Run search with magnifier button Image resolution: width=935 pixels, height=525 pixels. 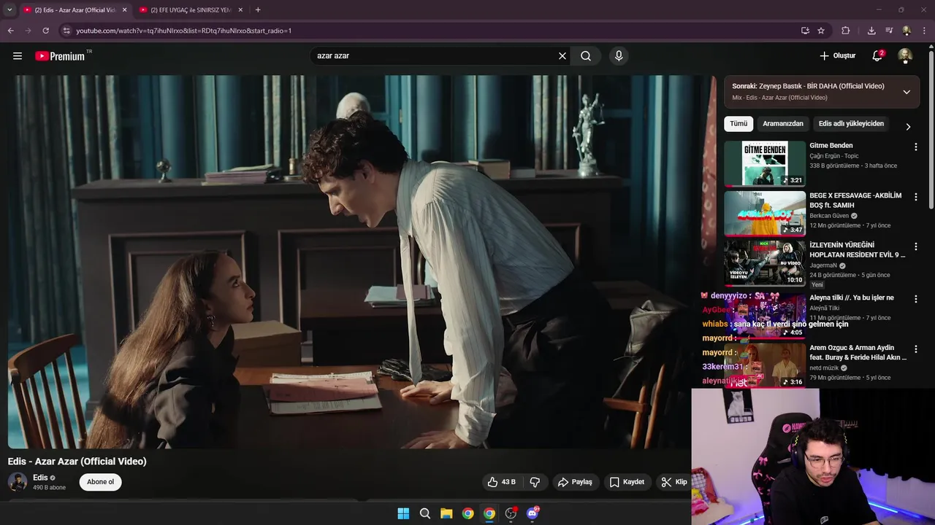pos(586,56)
